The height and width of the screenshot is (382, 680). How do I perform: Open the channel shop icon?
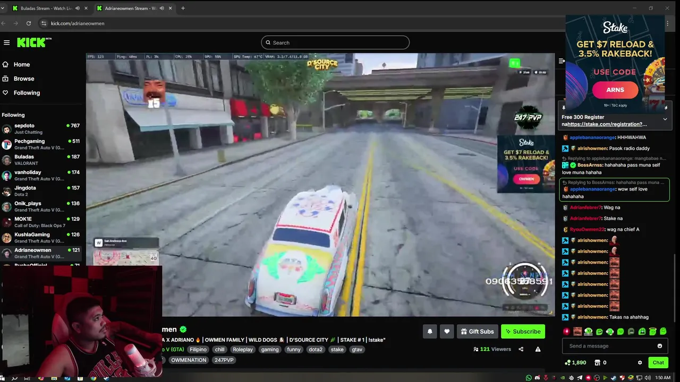pyautogui.click(x=597, y=363)
